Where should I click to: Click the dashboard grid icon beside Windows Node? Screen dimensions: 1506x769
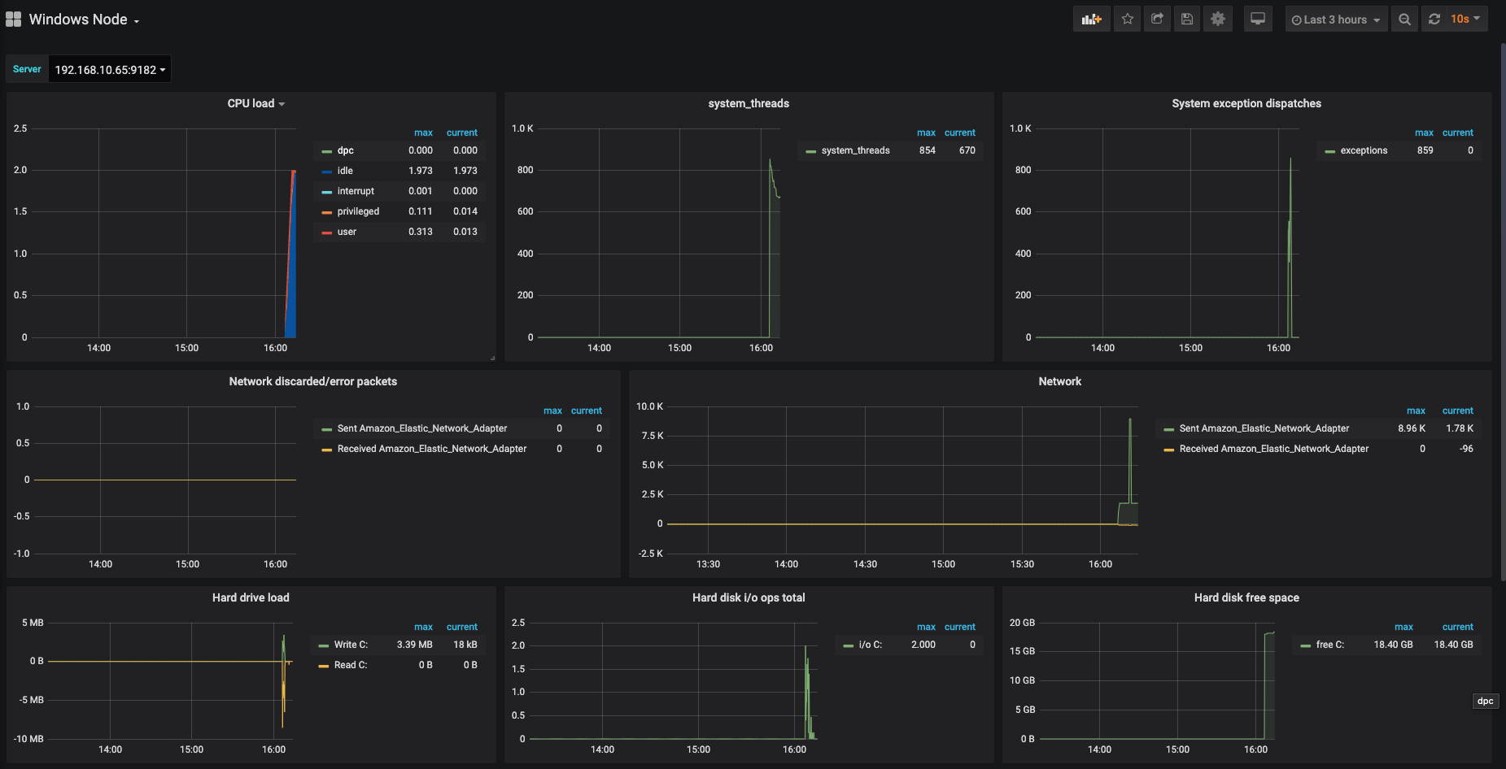13,19
